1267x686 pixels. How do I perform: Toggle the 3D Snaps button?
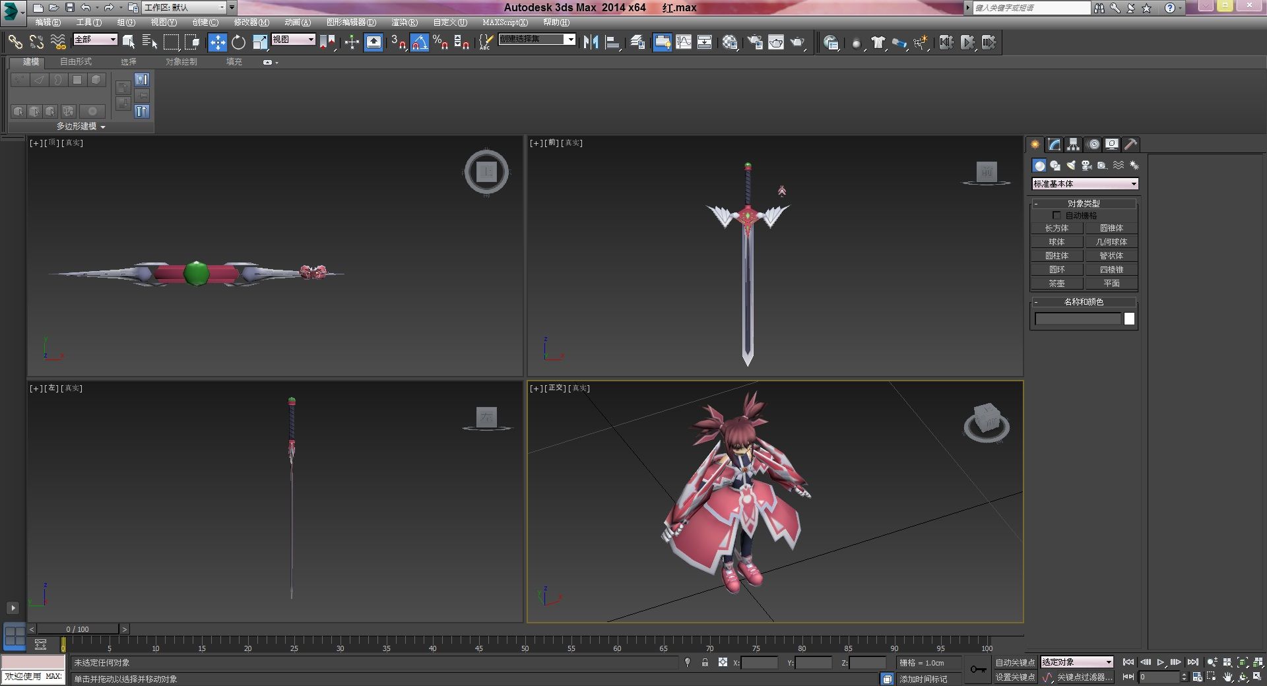398,42
